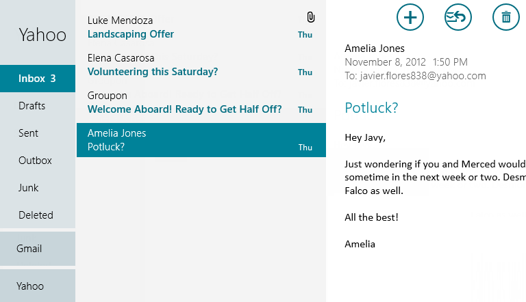Switch to the Gmail account
This screenshot has height=302, width=526.
pyautogui.click(x=29, y=249)
